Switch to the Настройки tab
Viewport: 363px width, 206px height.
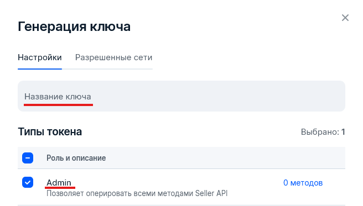point(40,57)
